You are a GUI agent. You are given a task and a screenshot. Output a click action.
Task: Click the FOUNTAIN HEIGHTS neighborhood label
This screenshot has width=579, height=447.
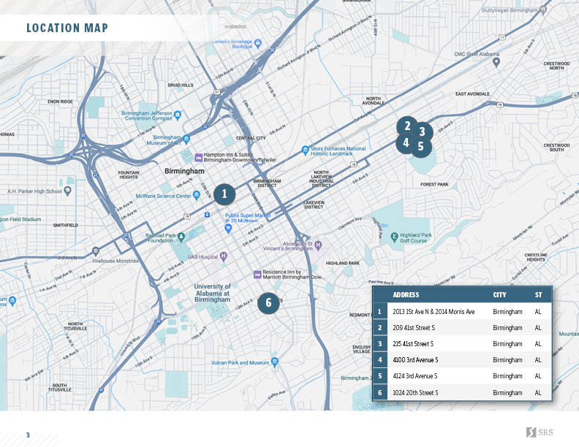(x=129, y=175)
